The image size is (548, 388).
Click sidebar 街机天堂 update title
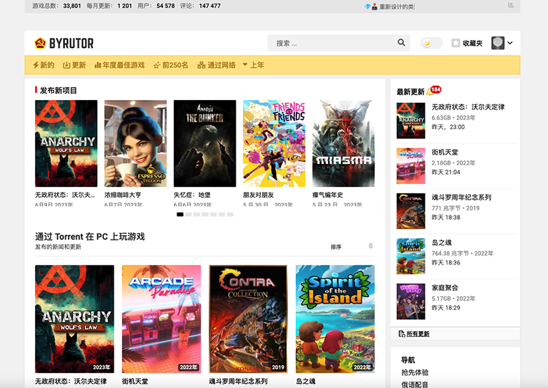click(445, 152)
